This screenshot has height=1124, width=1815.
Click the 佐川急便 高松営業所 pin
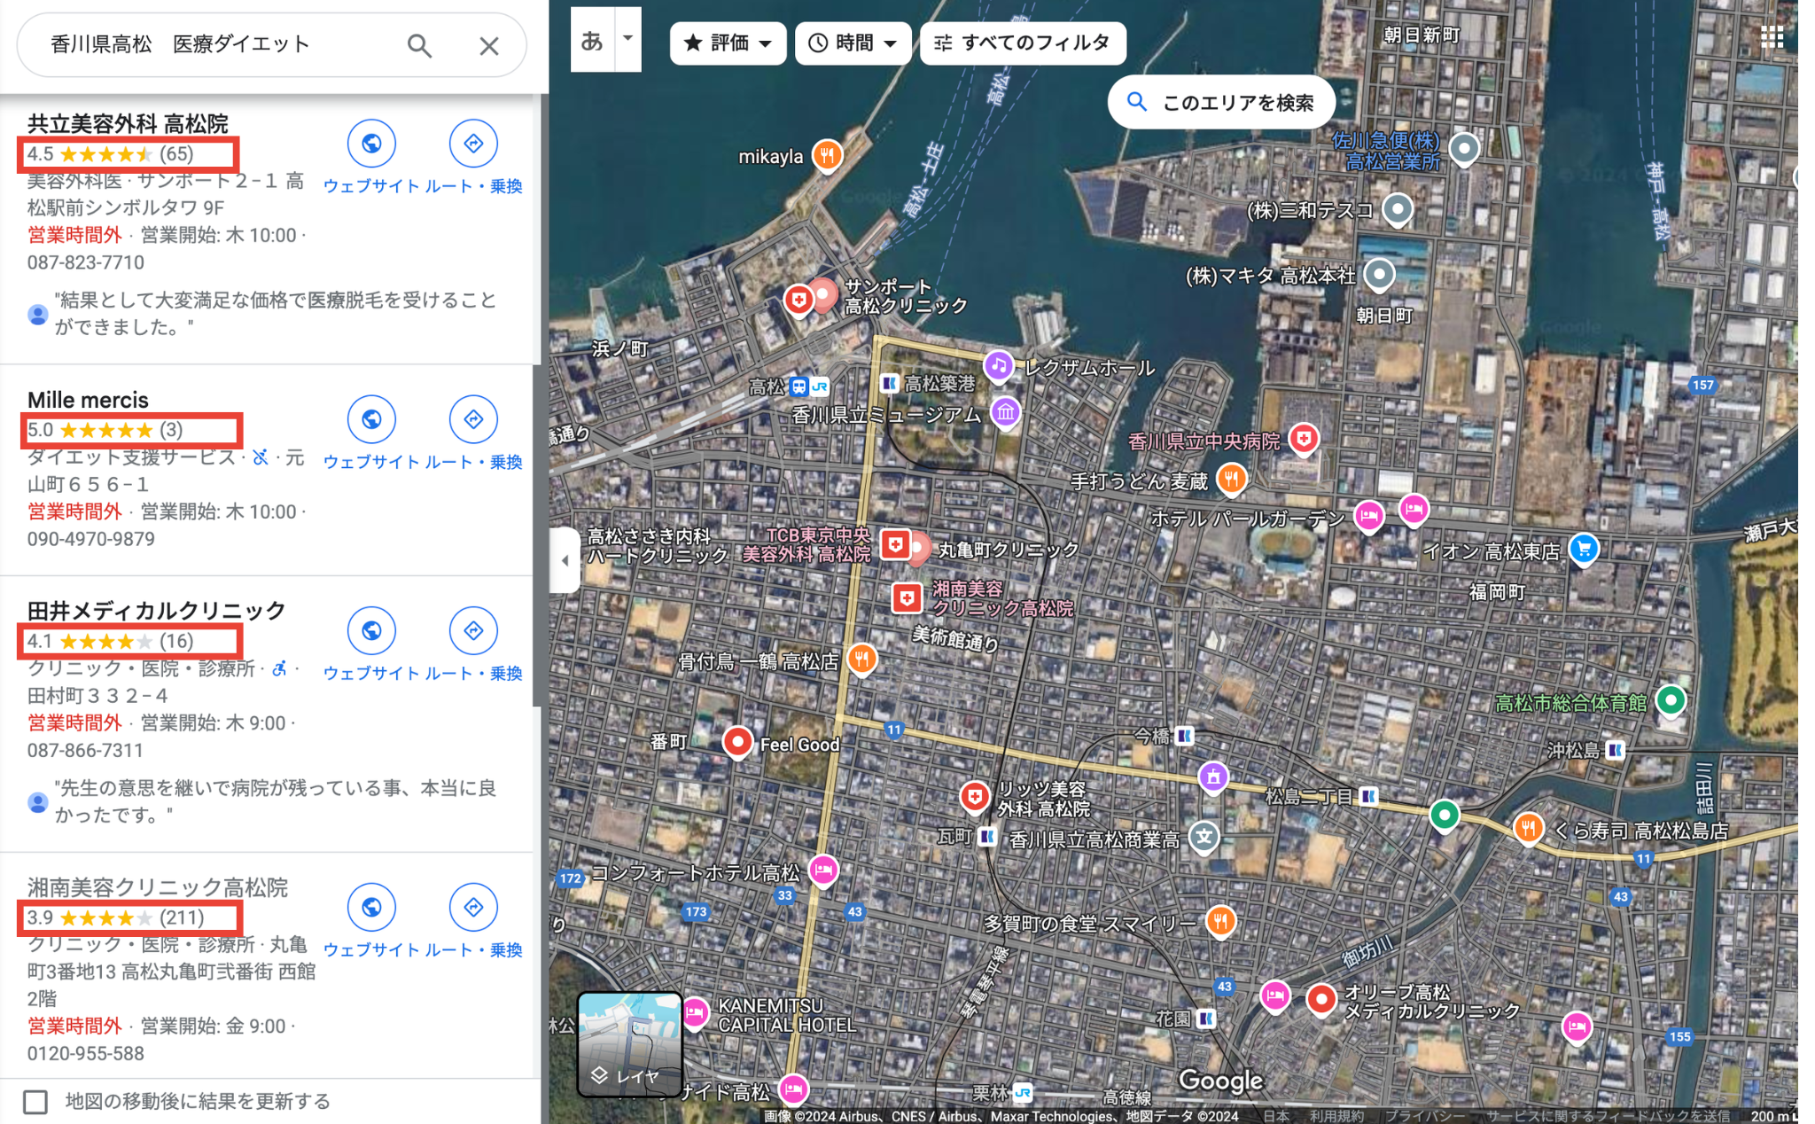[x=1464, y=148]
